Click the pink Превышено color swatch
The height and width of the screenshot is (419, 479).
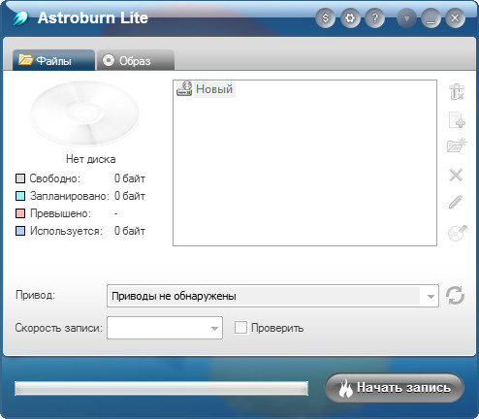(20, 213)
